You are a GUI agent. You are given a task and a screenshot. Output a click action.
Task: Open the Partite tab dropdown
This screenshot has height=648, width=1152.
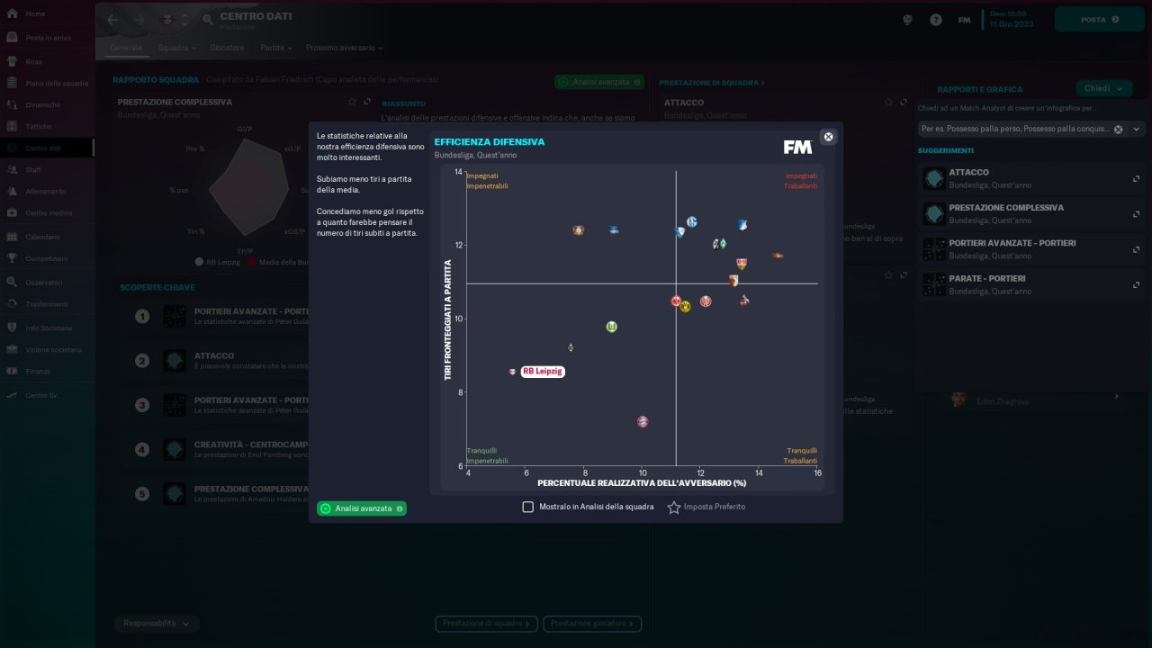pyautogui.click(x=276, y=47)
